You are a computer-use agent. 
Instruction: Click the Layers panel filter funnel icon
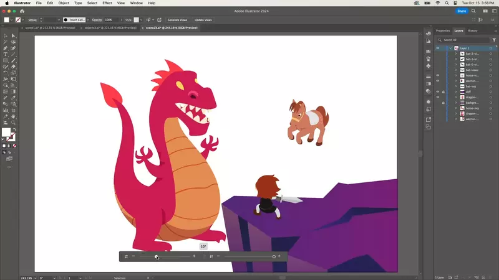494,40
